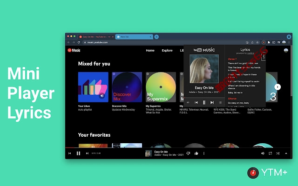Pause from the mini player popup
298x186 pixels.
204,102
